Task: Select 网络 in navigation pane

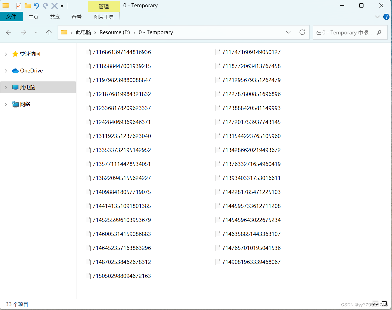Action: [x=25, y=104]
